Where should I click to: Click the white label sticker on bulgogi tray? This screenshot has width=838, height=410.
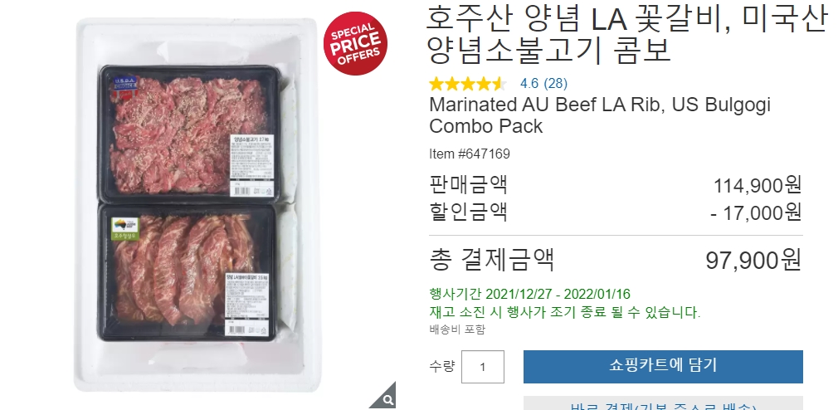coord(251,165)
